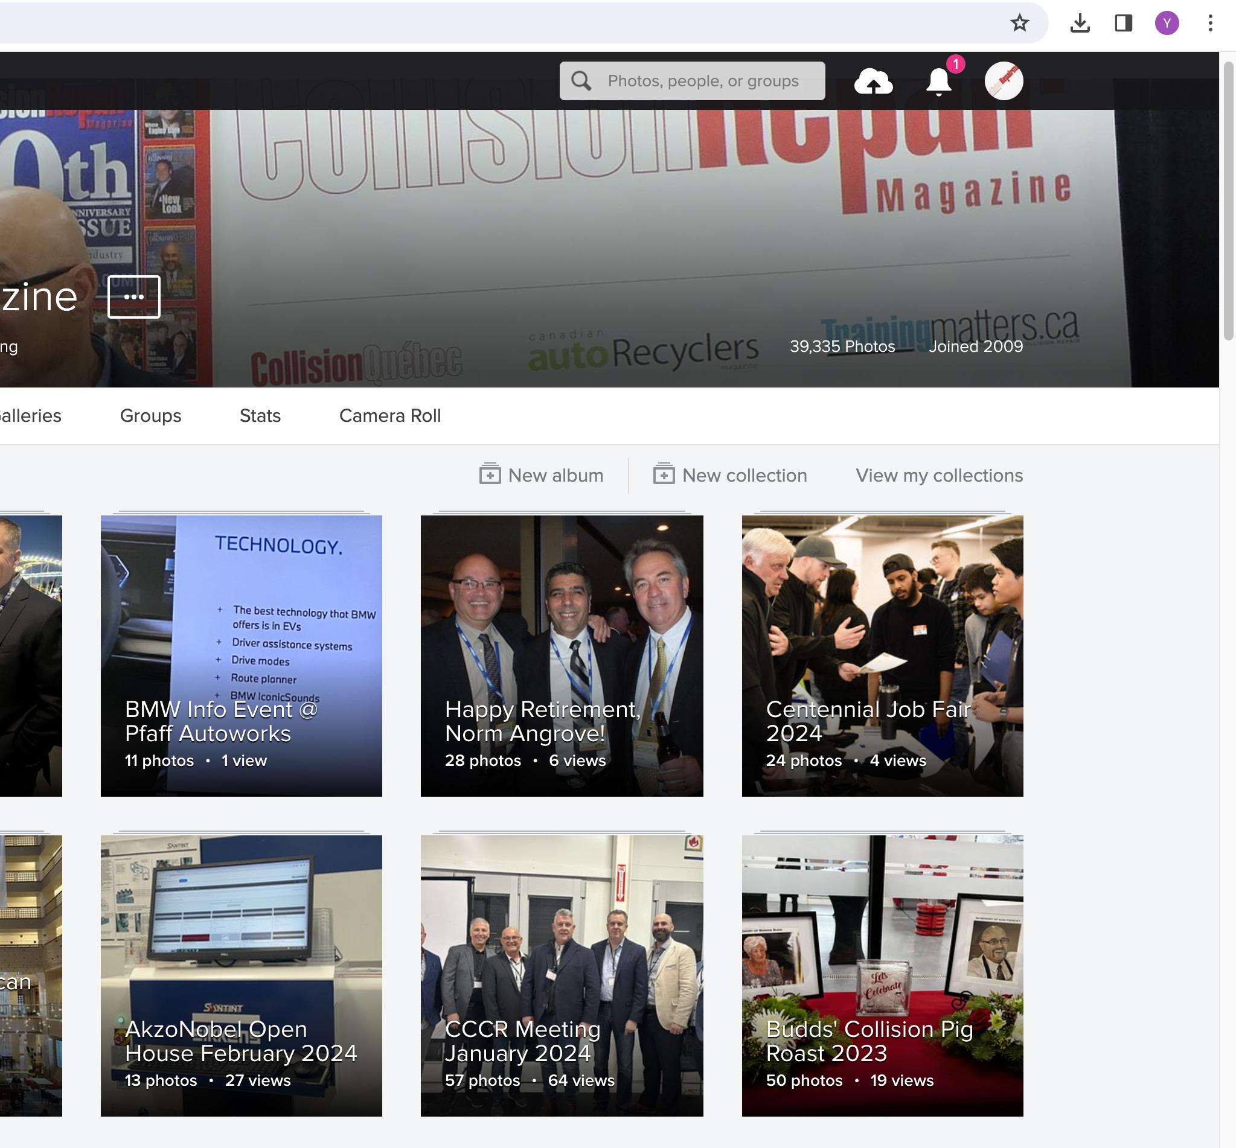Switch to the Stats tab
Viewport: 1236px width, 1148px height.
260,416
